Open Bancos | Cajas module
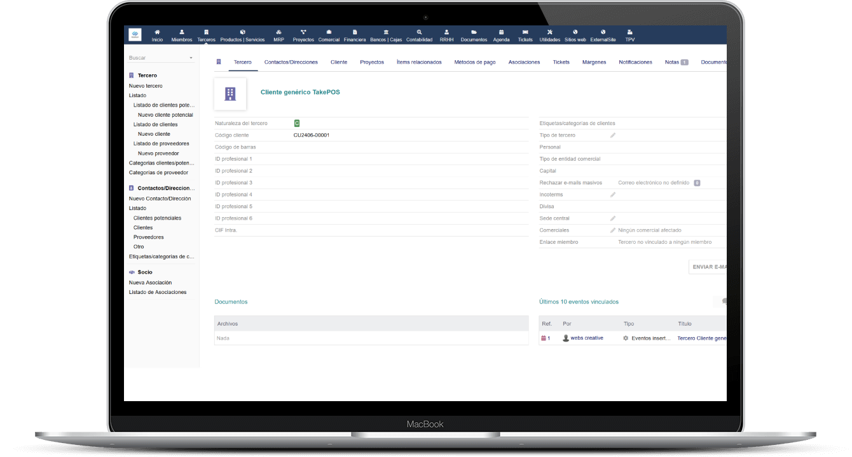 point(386,35)
